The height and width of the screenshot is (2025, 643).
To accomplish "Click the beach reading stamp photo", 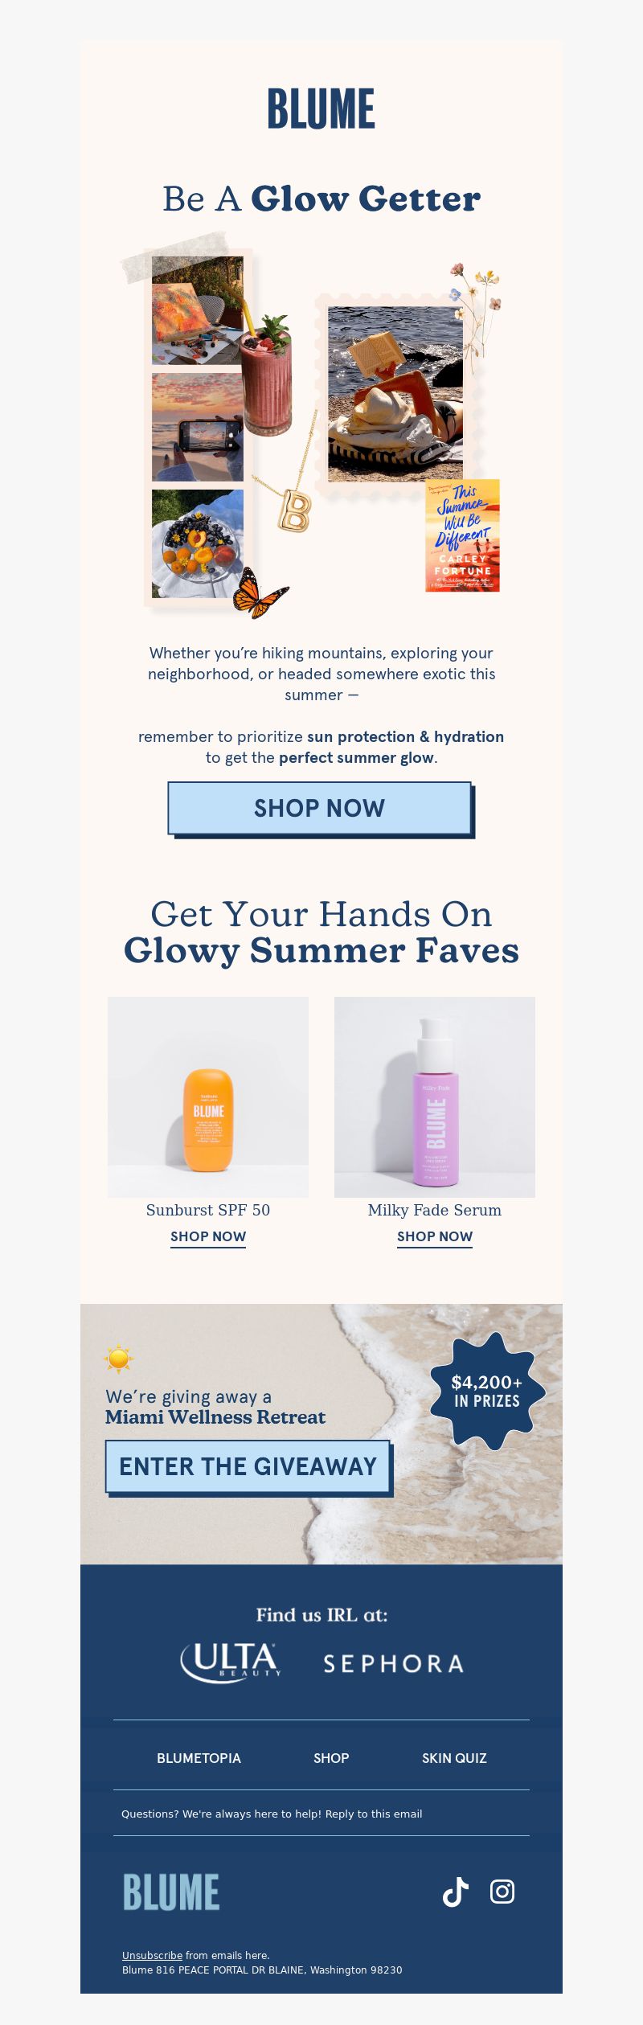I will point(395,394).
